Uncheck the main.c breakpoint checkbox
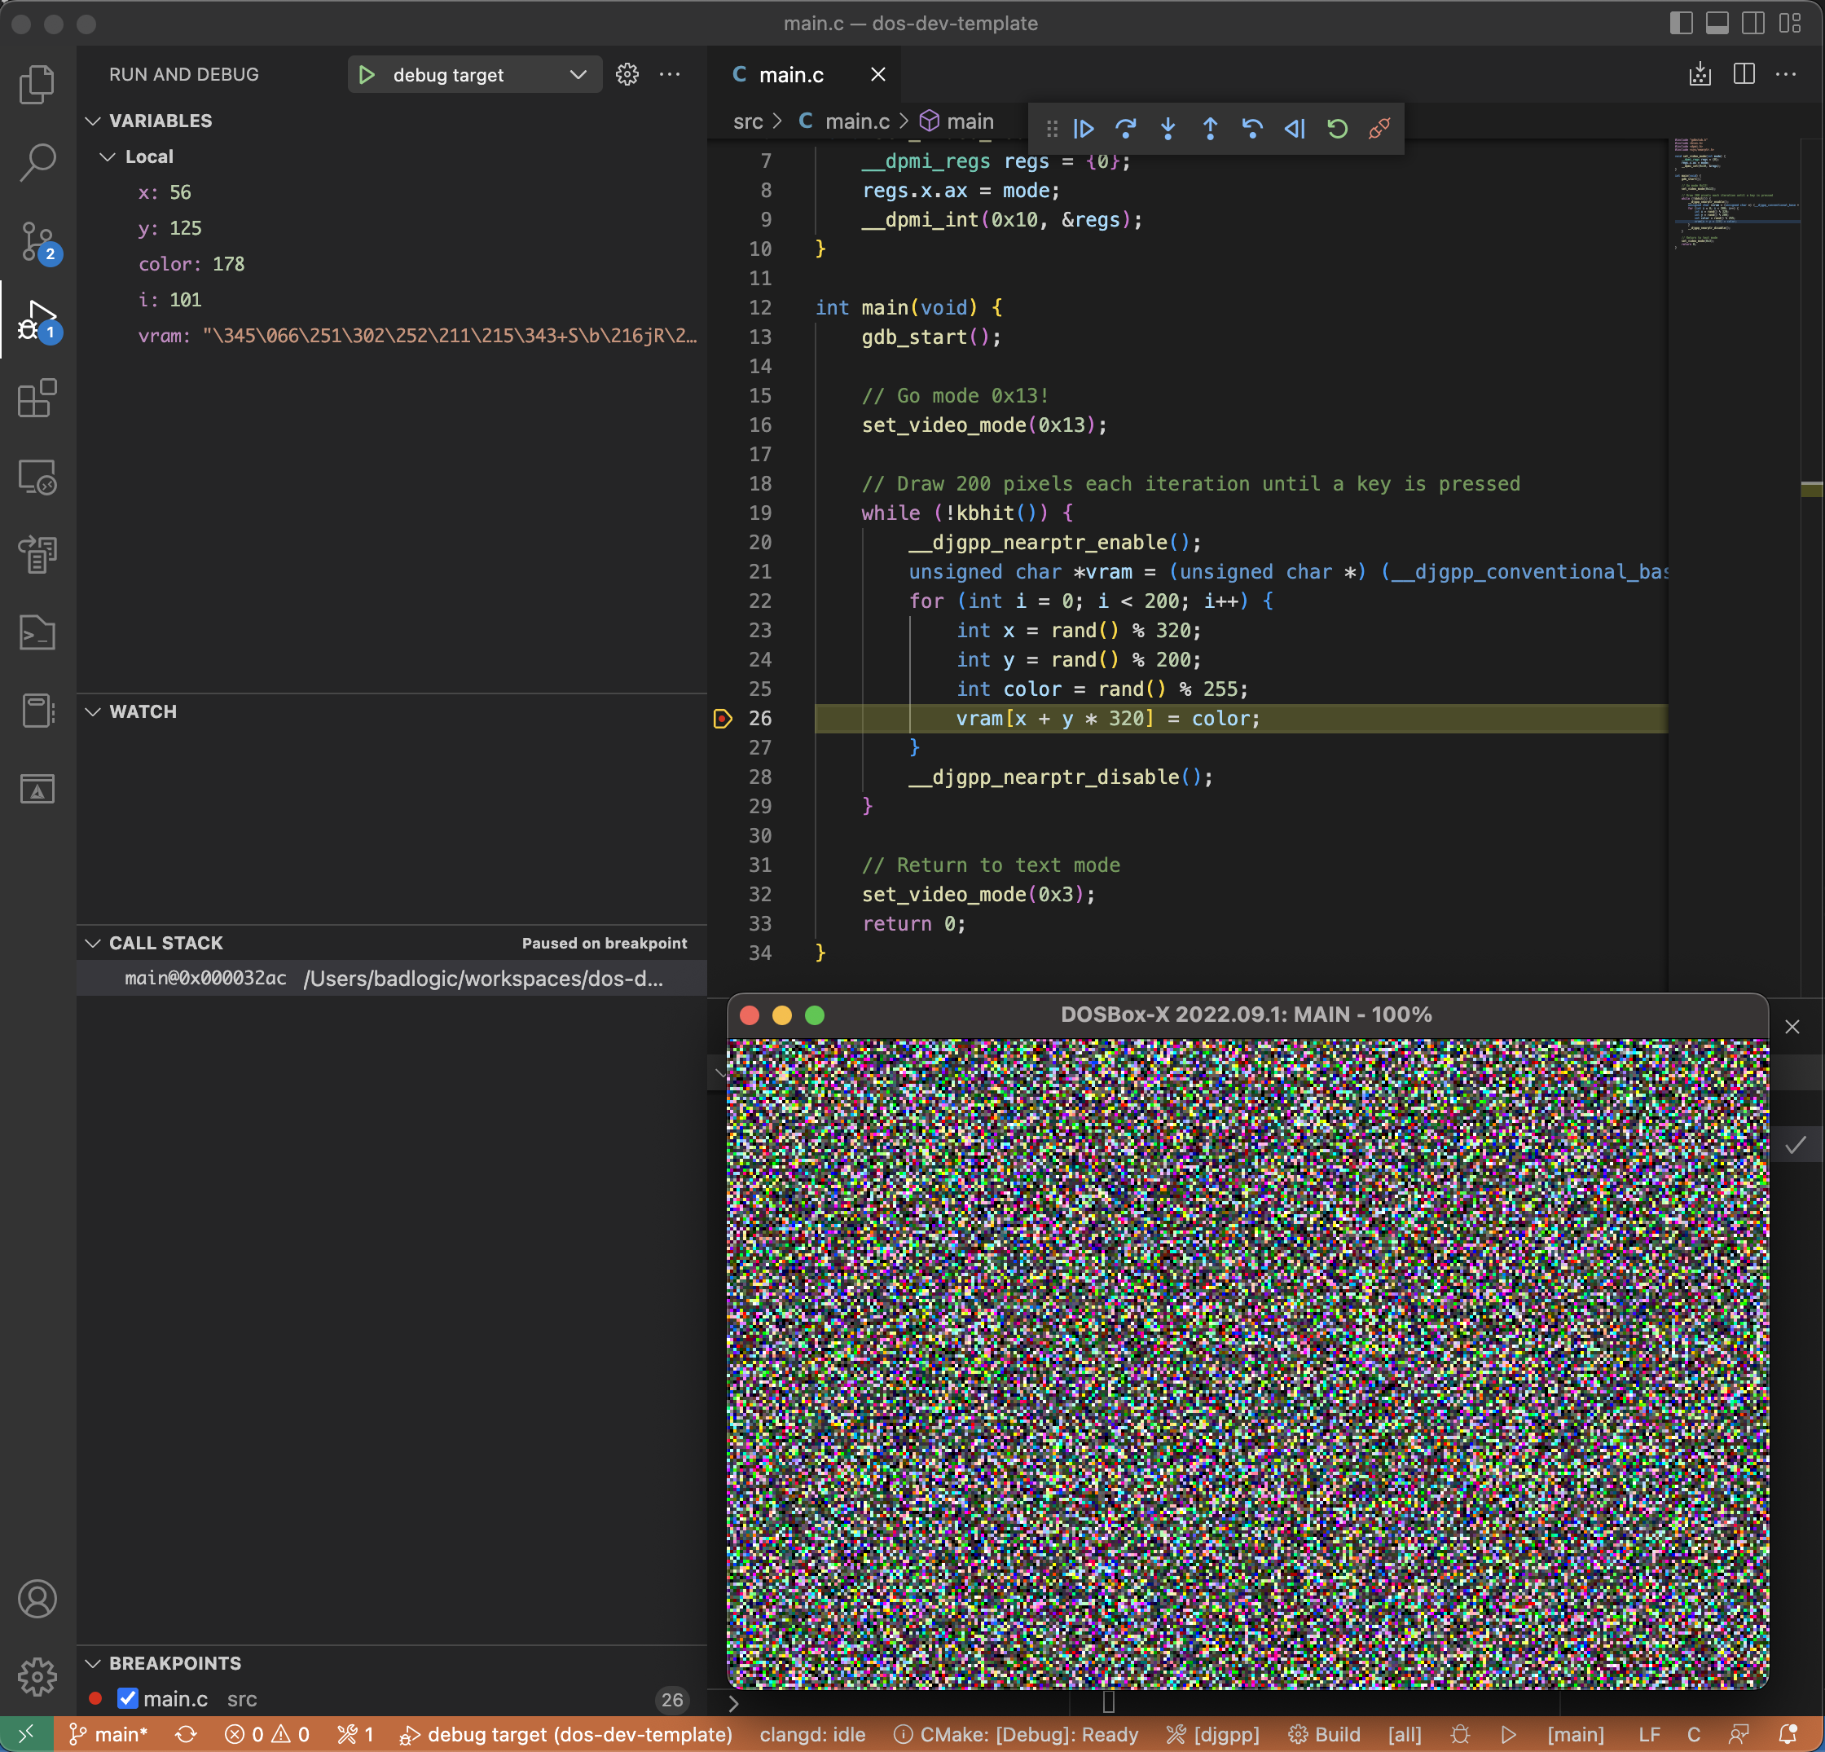The height and width of the screenshot is (1752, 1825). tap(128, 1699)
